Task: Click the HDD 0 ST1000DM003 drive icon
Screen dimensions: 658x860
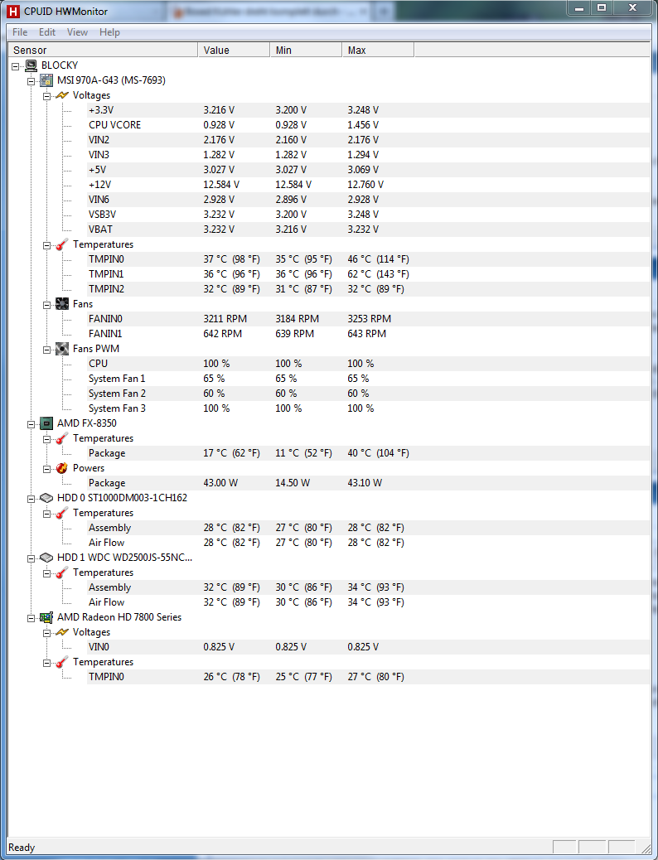Action: (46, 498)
